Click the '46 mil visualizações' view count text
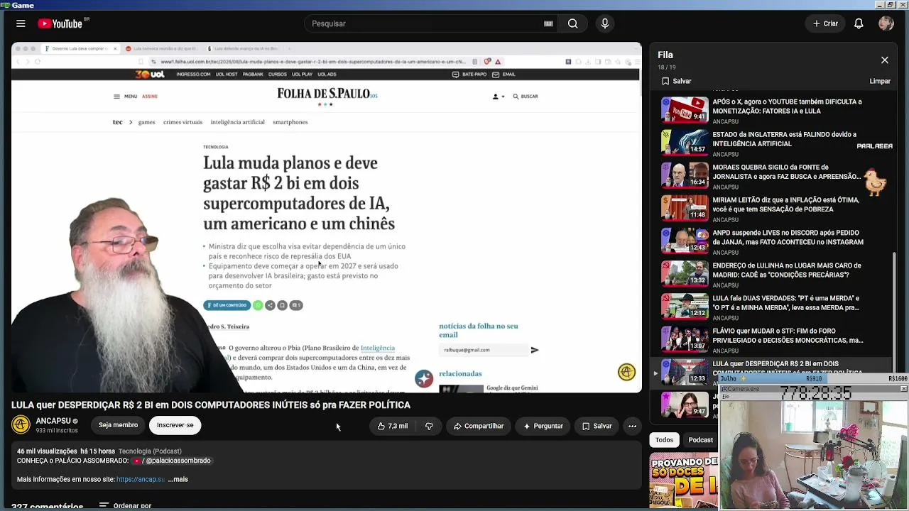Screen dimensions: 909x511 (x=47, y=451)
